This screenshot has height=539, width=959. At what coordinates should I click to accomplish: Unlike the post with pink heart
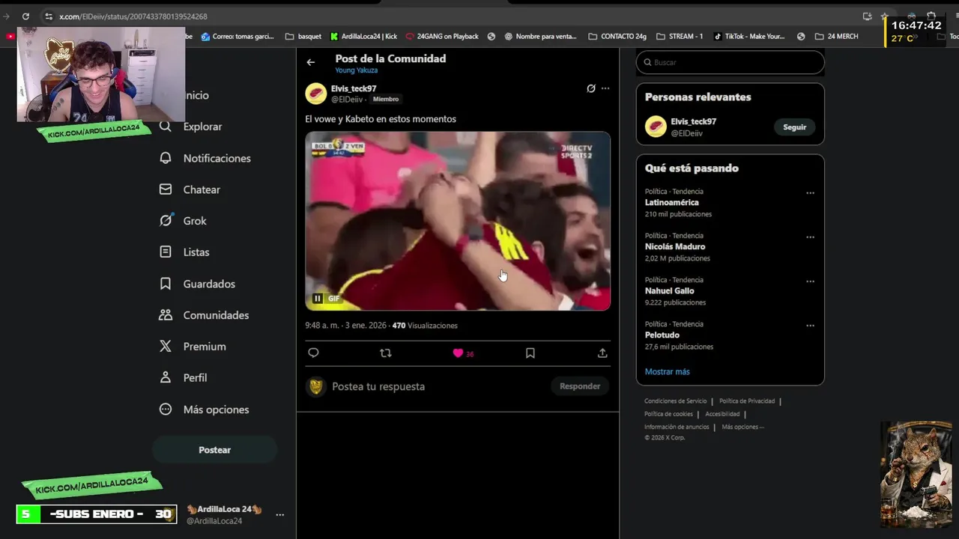click(458, 353)
